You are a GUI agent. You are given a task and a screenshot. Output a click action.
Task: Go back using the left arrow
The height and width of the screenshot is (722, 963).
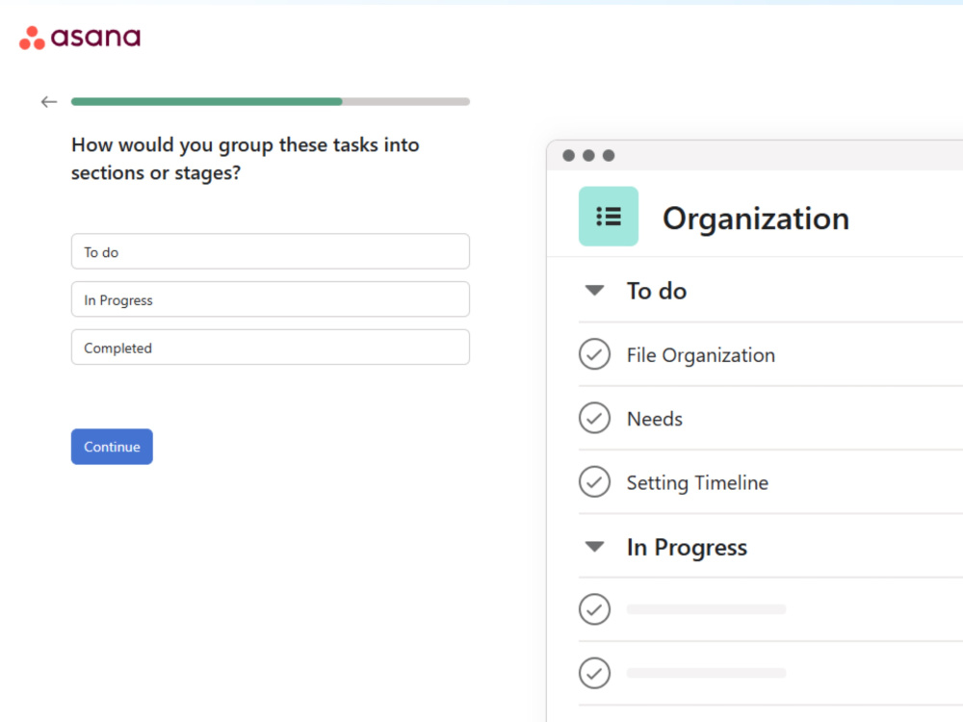point(49,102)
